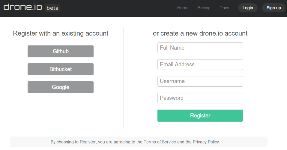287x150 pixels.
Task: Go to the Home page
Action: point(183,8)
